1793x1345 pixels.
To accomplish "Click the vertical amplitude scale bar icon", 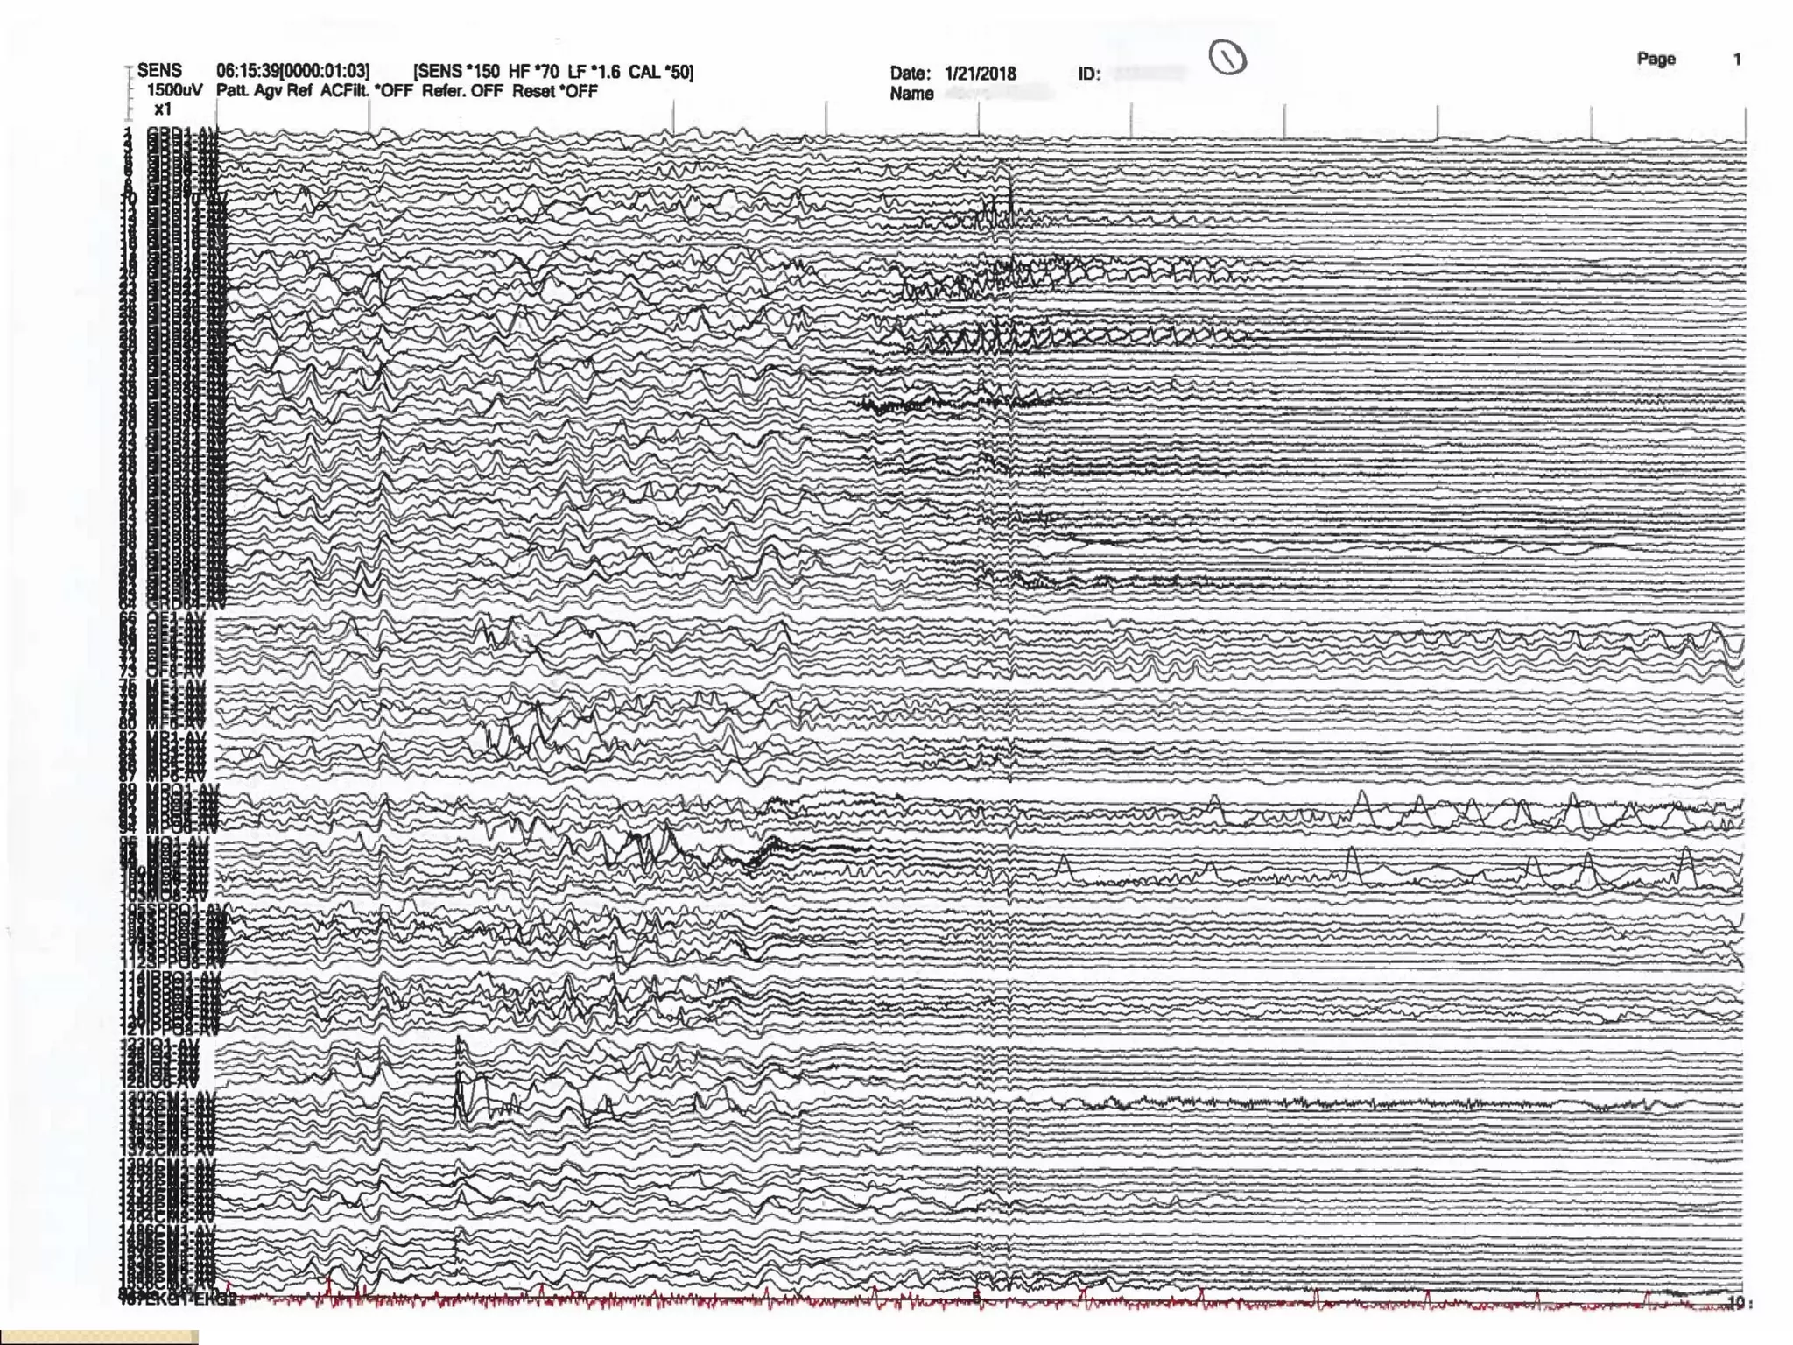I will coord(130,92).
